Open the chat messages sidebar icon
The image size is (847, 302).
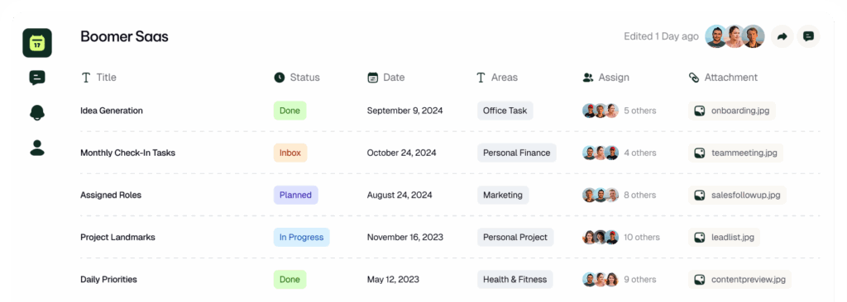(x=36, y=78)
